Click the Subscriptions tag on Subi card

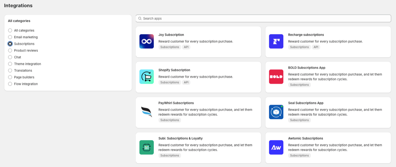point(170,156)
